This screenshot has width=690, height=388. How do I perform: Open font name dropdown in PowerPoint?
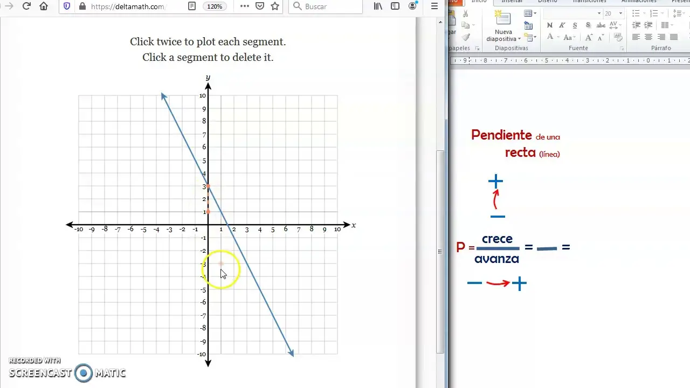(598, 13)
